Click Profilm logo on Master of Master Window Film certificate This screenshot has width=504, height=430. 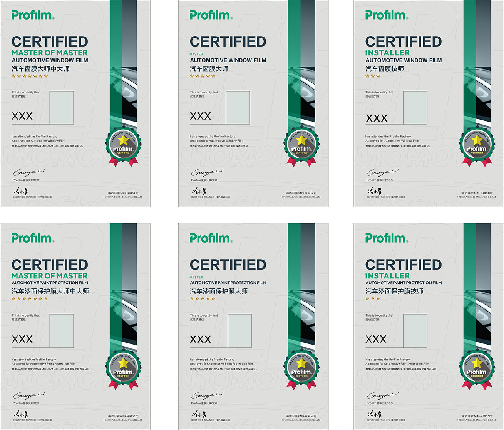(x=33, y=15)
